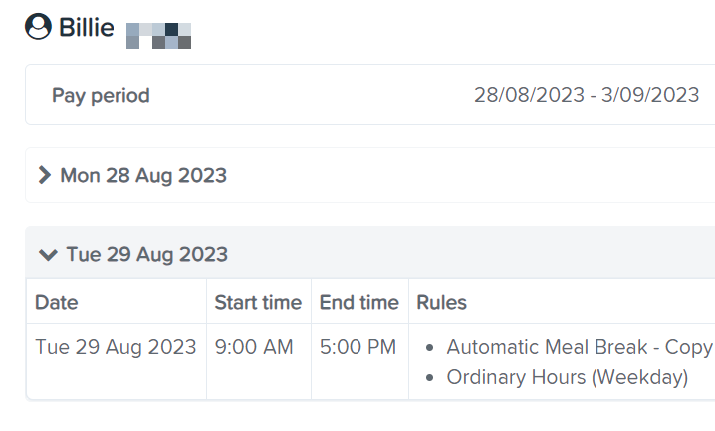Click the pixelated surname next to Billie
Screen dimensions: 715x431
click(x=158, y=36)
